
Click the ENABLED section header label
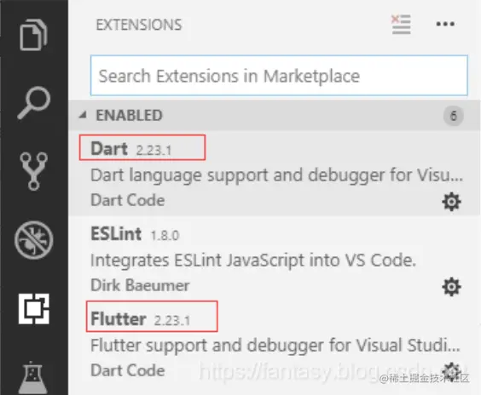(129, 116)
